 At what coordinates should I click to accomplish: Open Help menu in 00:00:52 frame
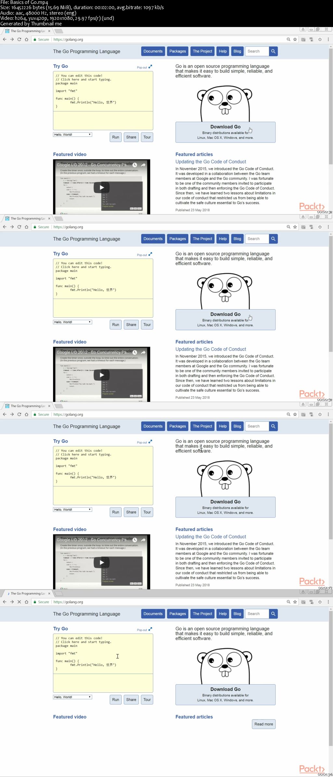[223, 239]
